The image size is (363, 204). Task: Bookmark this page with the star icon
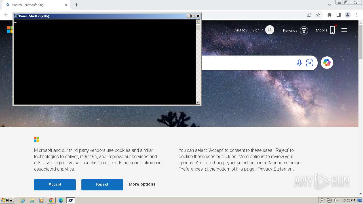point(318,15)
